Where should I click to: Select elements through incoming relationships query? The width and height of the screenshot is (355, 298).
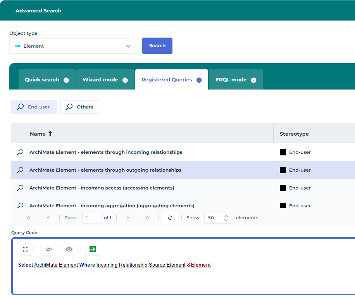pos(106,152)
